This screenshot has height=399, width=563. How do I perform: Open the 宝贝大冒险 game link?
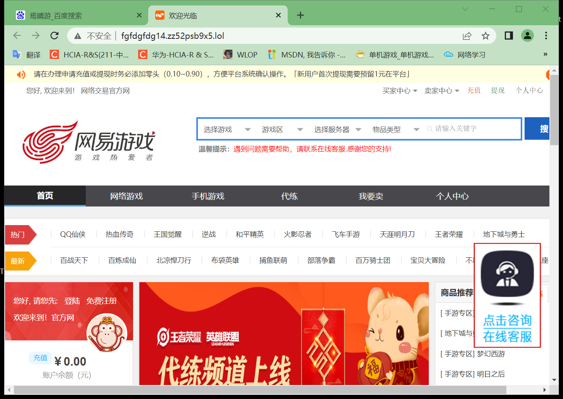click(428, 260)
